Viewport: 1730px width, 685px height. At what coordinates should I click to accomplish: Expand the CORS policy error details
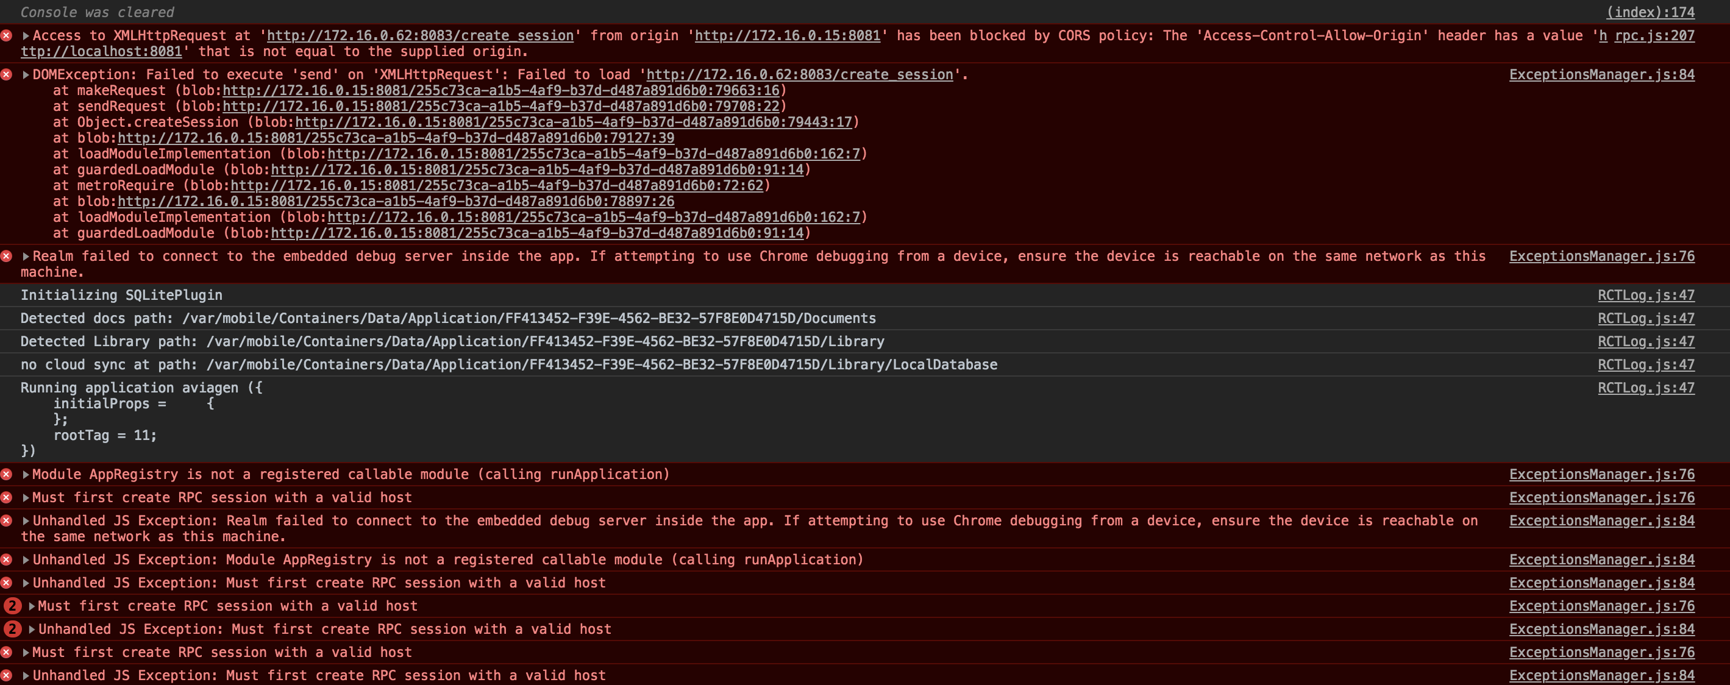[26, 35]
